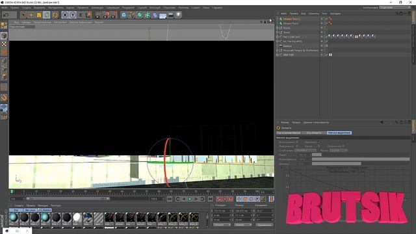
Task: Expand the MSE HUD object
Action: click(x=278, y=55)
